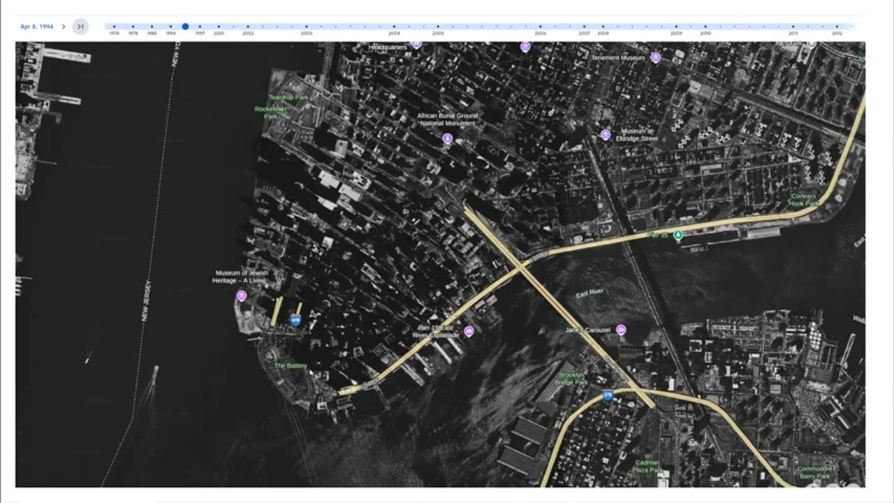Click the NEW JERSEY state border label
Screen dimensions: 894x503
click(x=146, y=300)
